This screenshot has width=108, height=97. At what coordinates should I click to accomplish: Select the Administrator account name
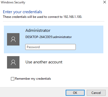click(38, 31)
